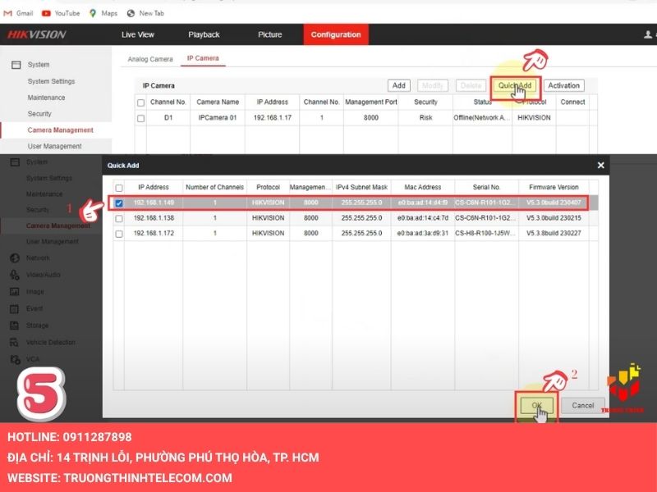Open the Gmail bookmark
The width and height of the screenshot is (657, 492).
point(18,13)
